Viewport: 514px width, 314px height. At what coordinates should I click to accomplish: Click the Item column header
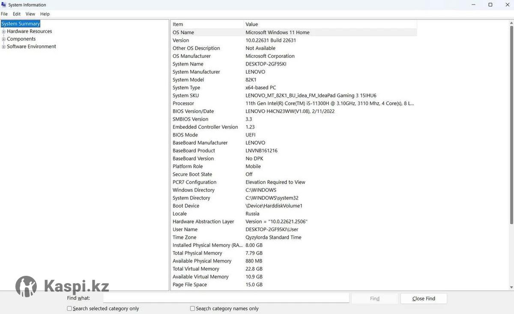click(207, 24)
